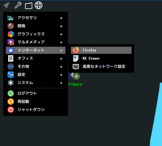
Task: Click the 開発 hammer icon
Action: tap(11, 26)
